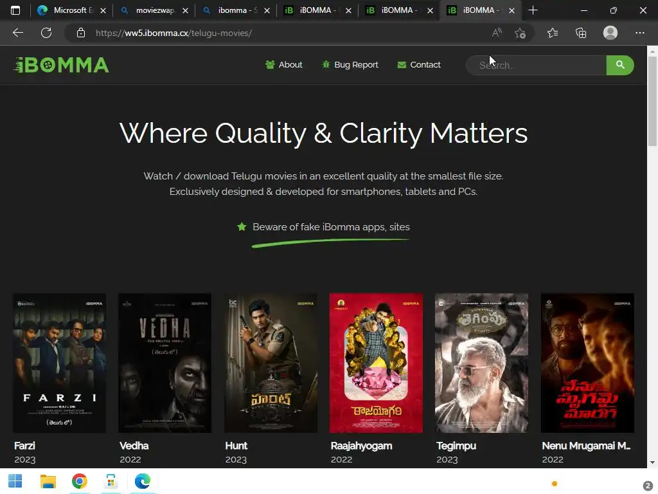
Task: Focus the site Search field
Action: click(537, 65)
